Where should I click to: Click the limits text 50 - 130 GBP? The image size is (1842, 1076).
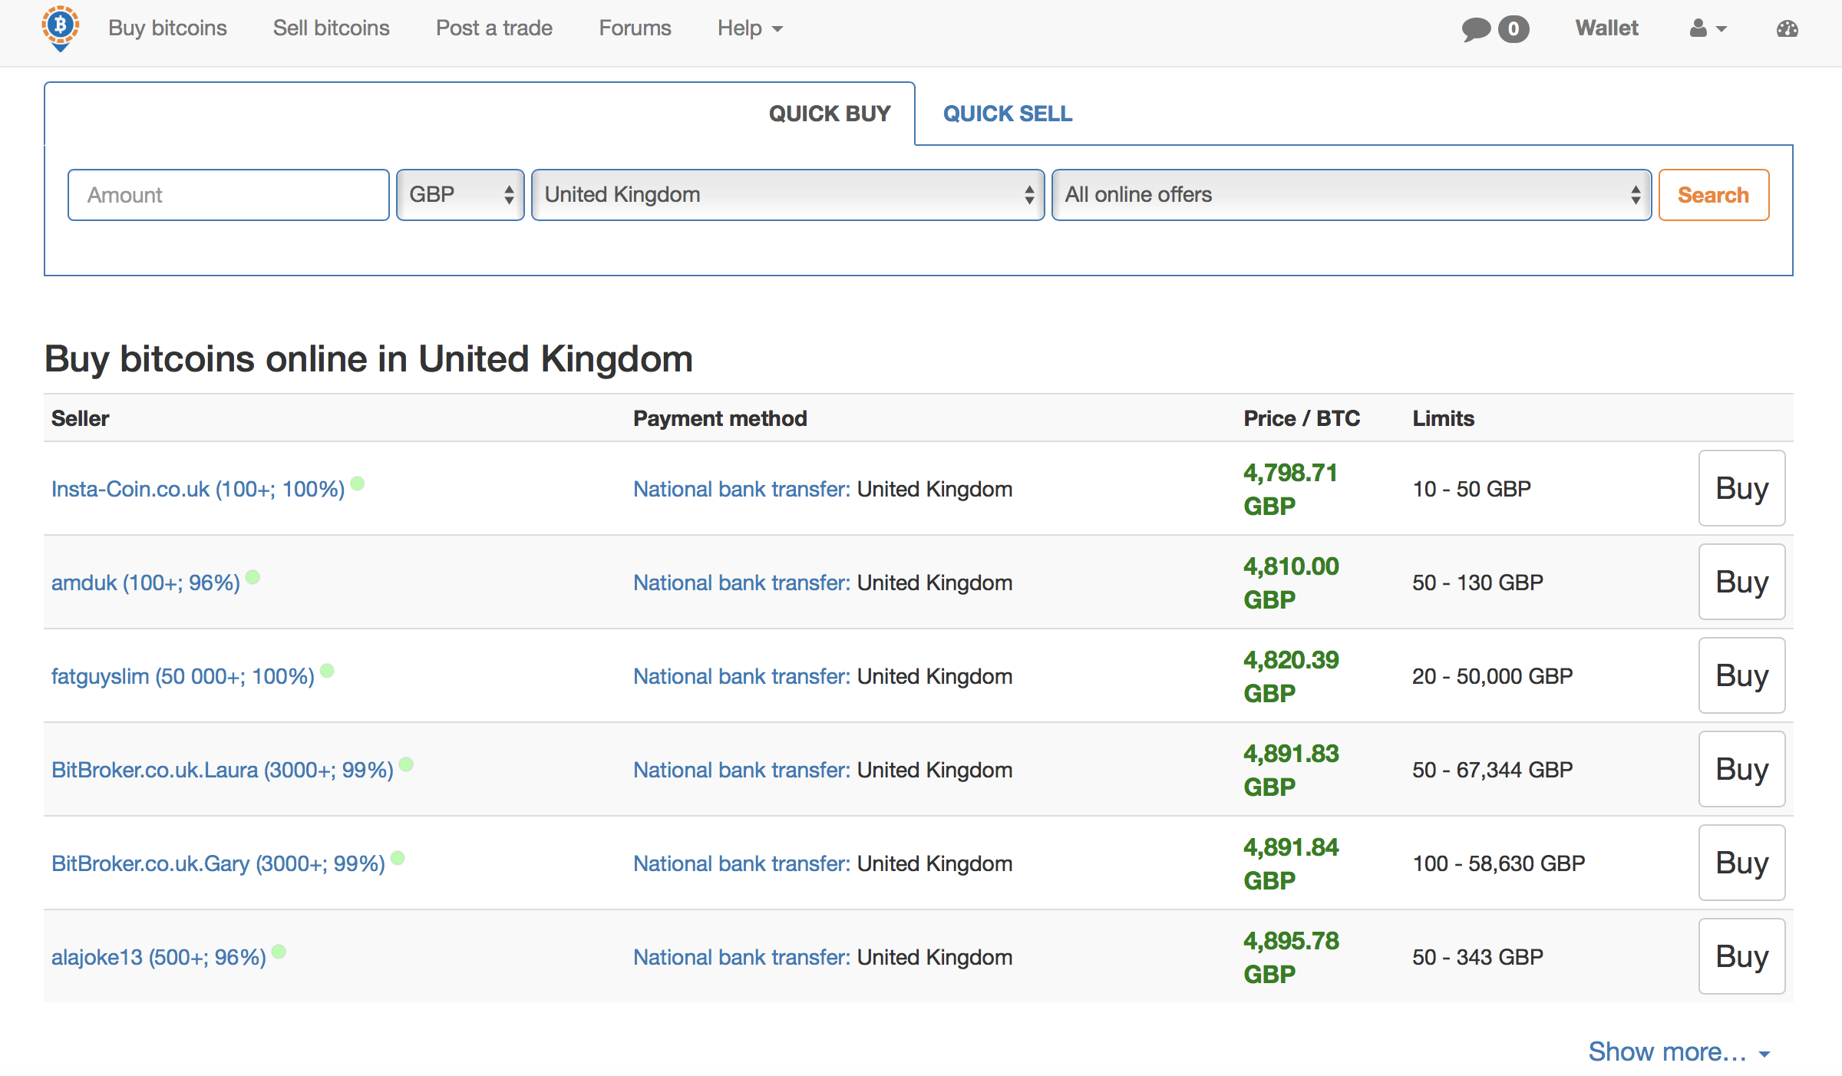pos(1477,583)
